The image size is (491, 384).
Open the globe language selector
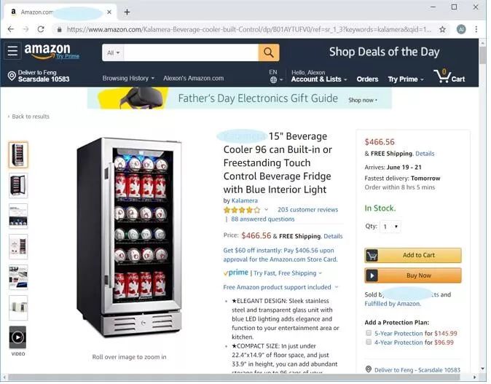276,80
